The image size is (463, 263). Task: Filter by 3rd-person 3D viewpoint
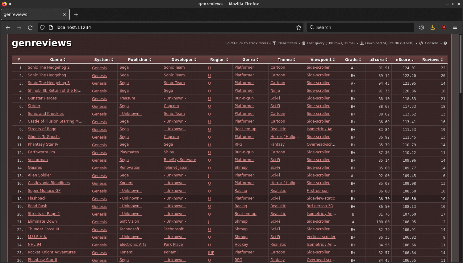point(320,206)
